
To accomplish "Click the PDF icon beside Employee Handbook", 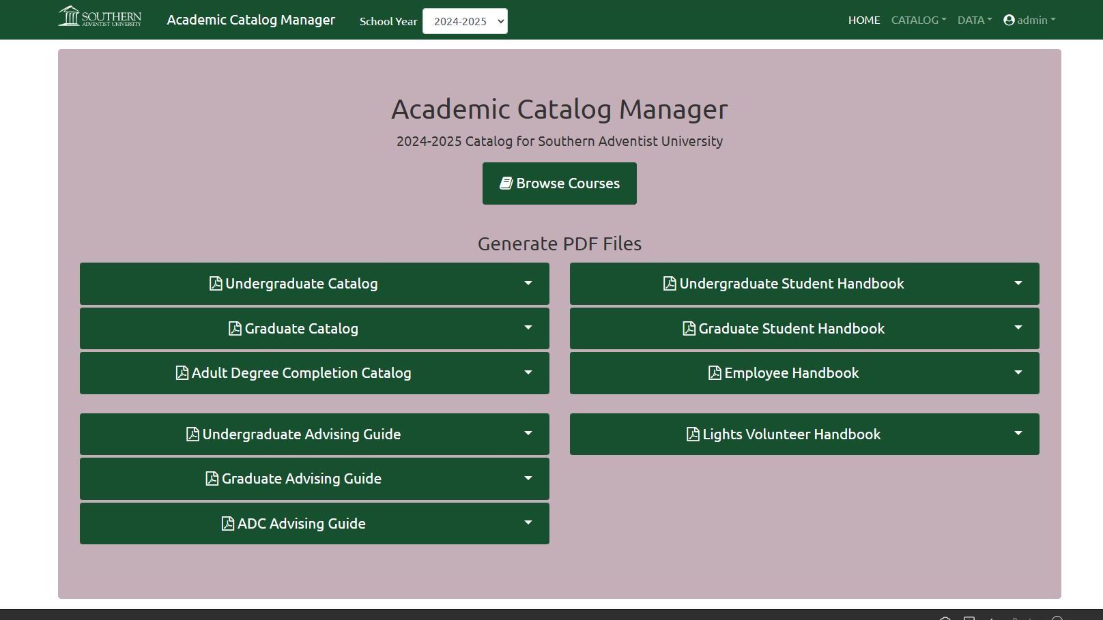I will click(715, 373).
